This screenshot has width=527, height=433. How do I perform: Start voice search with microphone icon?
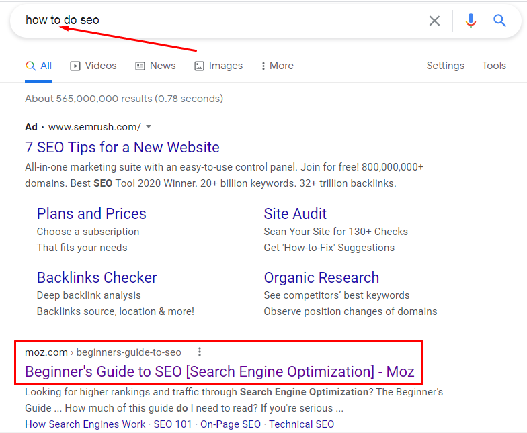coord(471,21)
